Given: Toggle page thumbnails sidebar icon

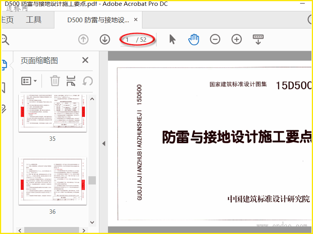Looking at the screenshot, I should [x=4, y=65].
